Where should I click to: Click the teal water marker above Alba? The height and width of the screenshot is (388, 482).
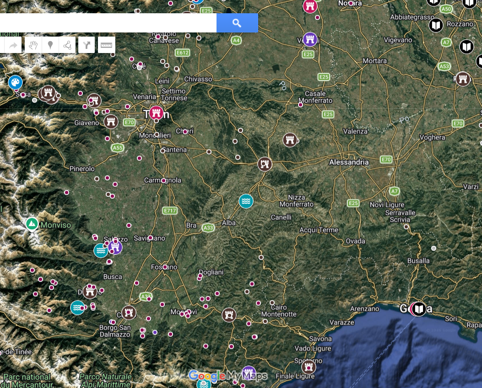tap(246, 202)
